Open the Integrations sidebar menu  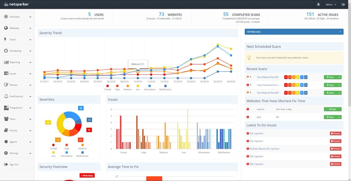point(18,108)
